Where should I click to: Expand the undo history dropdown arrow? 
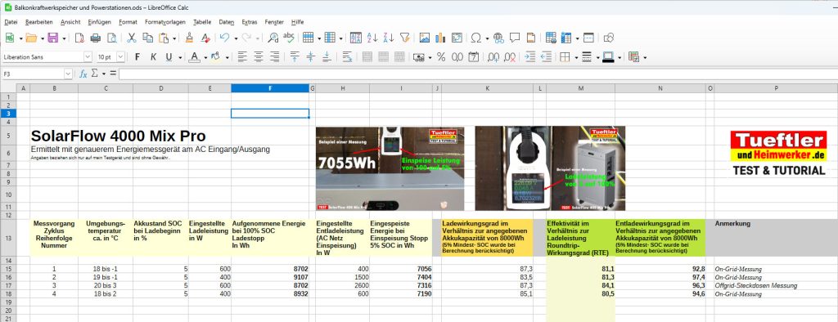pos(236,38)
